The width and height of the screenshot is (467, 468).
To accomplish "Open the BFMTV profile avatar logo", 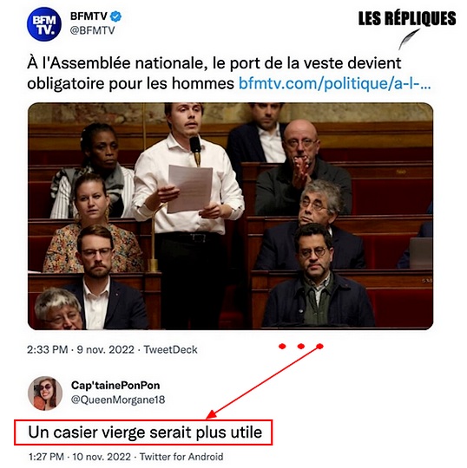I will point(44,24).
